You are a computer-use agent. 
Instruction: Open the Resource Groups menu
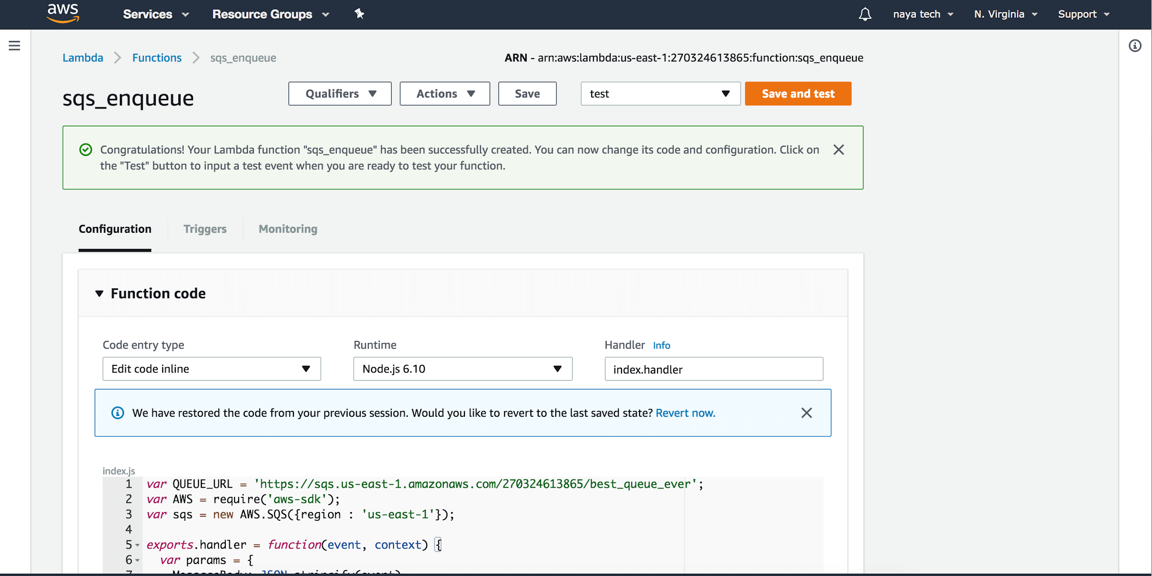[x=270, y=14]
